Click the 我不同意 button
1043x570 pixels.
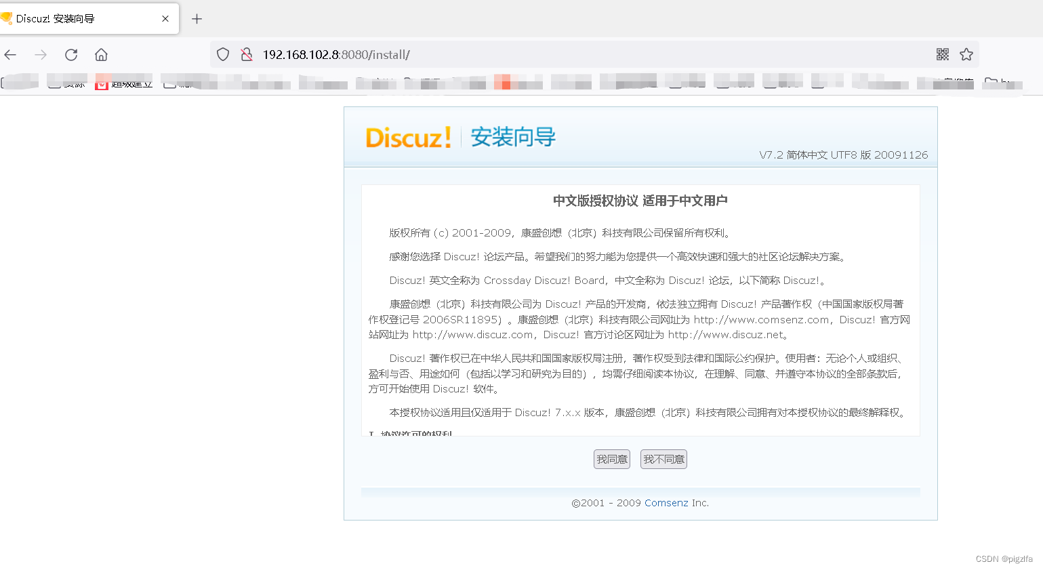click(663, 459)
